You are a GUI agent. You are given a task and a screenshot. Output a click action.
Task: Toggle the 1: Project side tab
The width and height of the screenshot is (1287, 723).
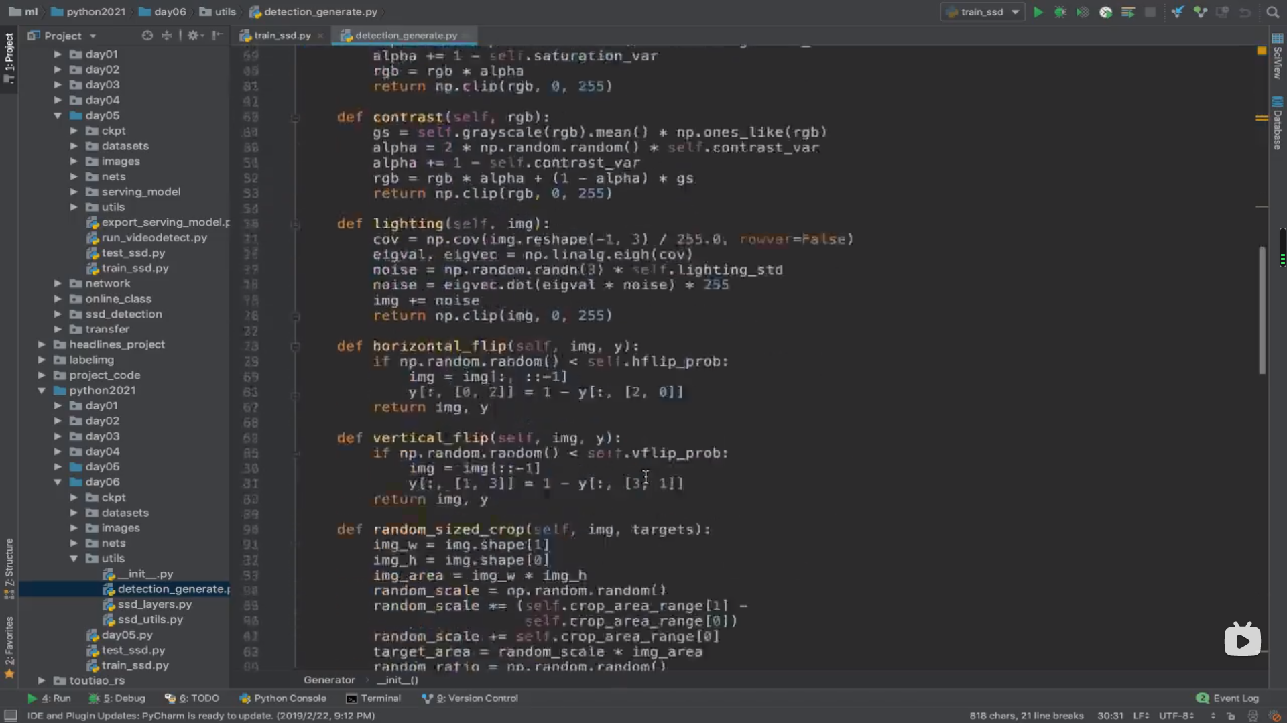[9, 58]
